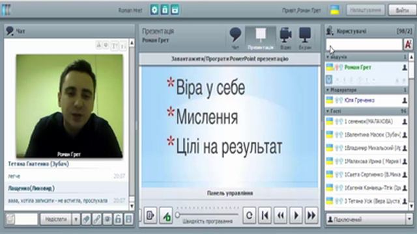Click Завантажити/Програти PowerPoint презентацію bar

[x=229, y=59]
